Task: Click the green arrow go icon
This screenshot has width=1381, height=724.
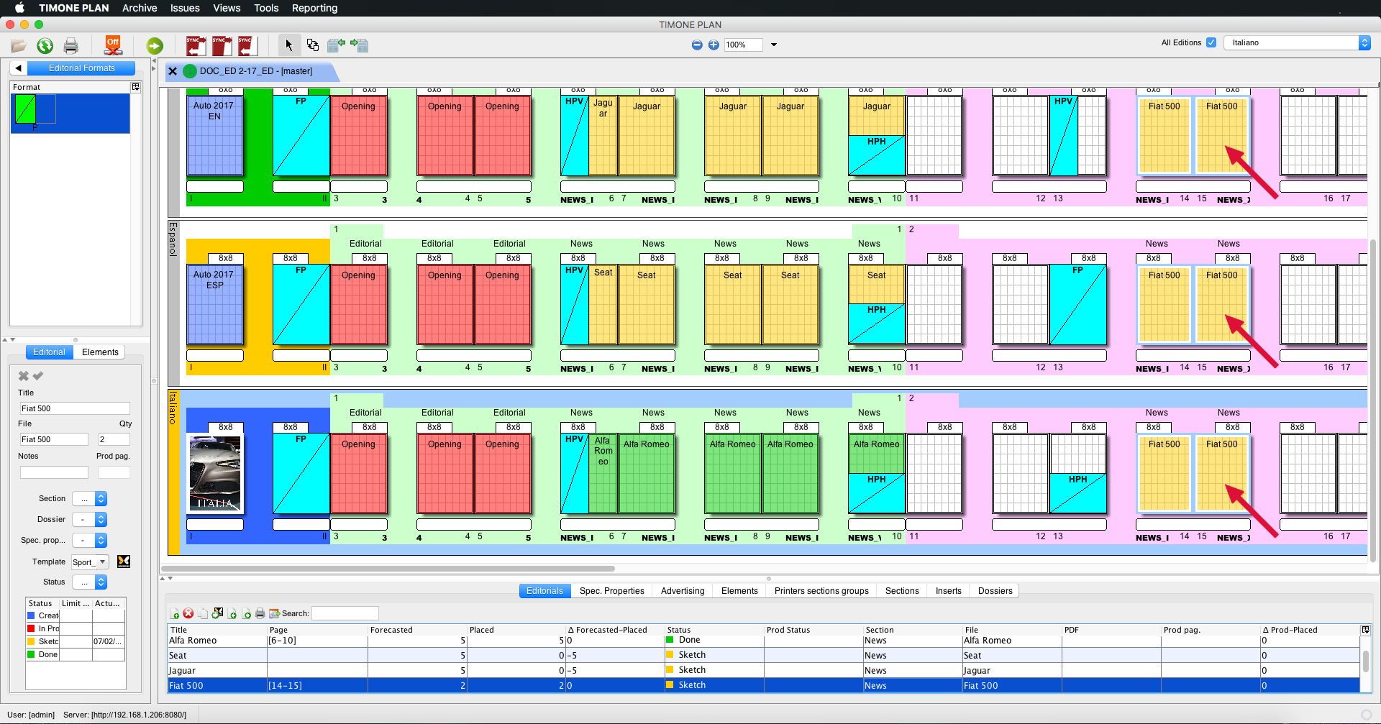Action: click(155, 46)
